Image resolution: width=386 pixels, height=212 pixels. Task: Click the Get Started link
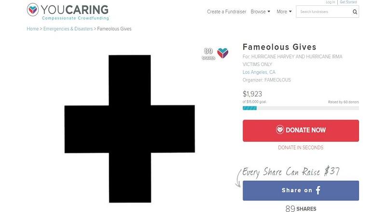pyautogui.click(x=348, y=2)
